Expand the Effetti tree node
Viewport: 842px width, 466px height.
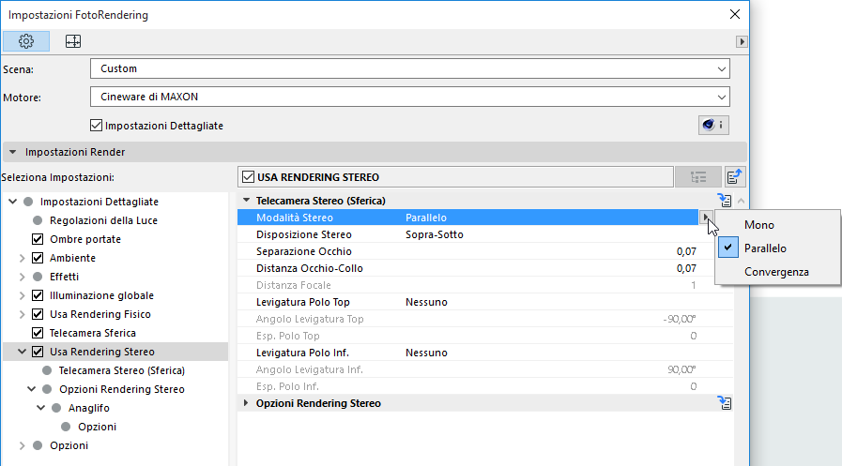pyautogui.click(x=22, y=277)
